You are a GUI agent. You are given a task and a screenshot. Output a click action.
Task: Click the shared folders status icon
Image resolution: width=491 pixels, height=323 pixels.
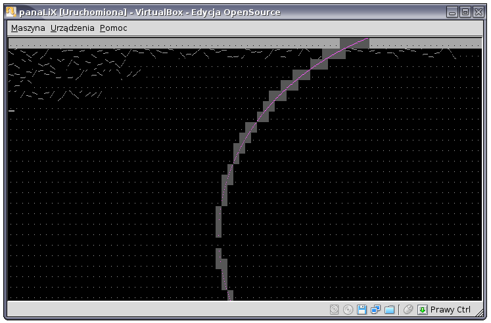click(x=389, y=309)
